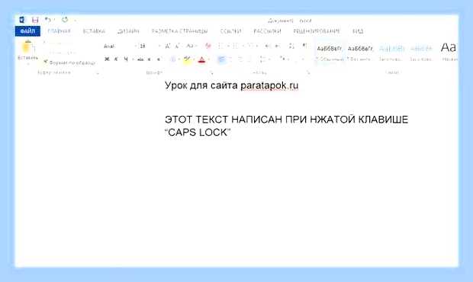The width and height of the screenshot is (473, 282).
Task: Switch to the ВИД tab
Action: (358, 31)
